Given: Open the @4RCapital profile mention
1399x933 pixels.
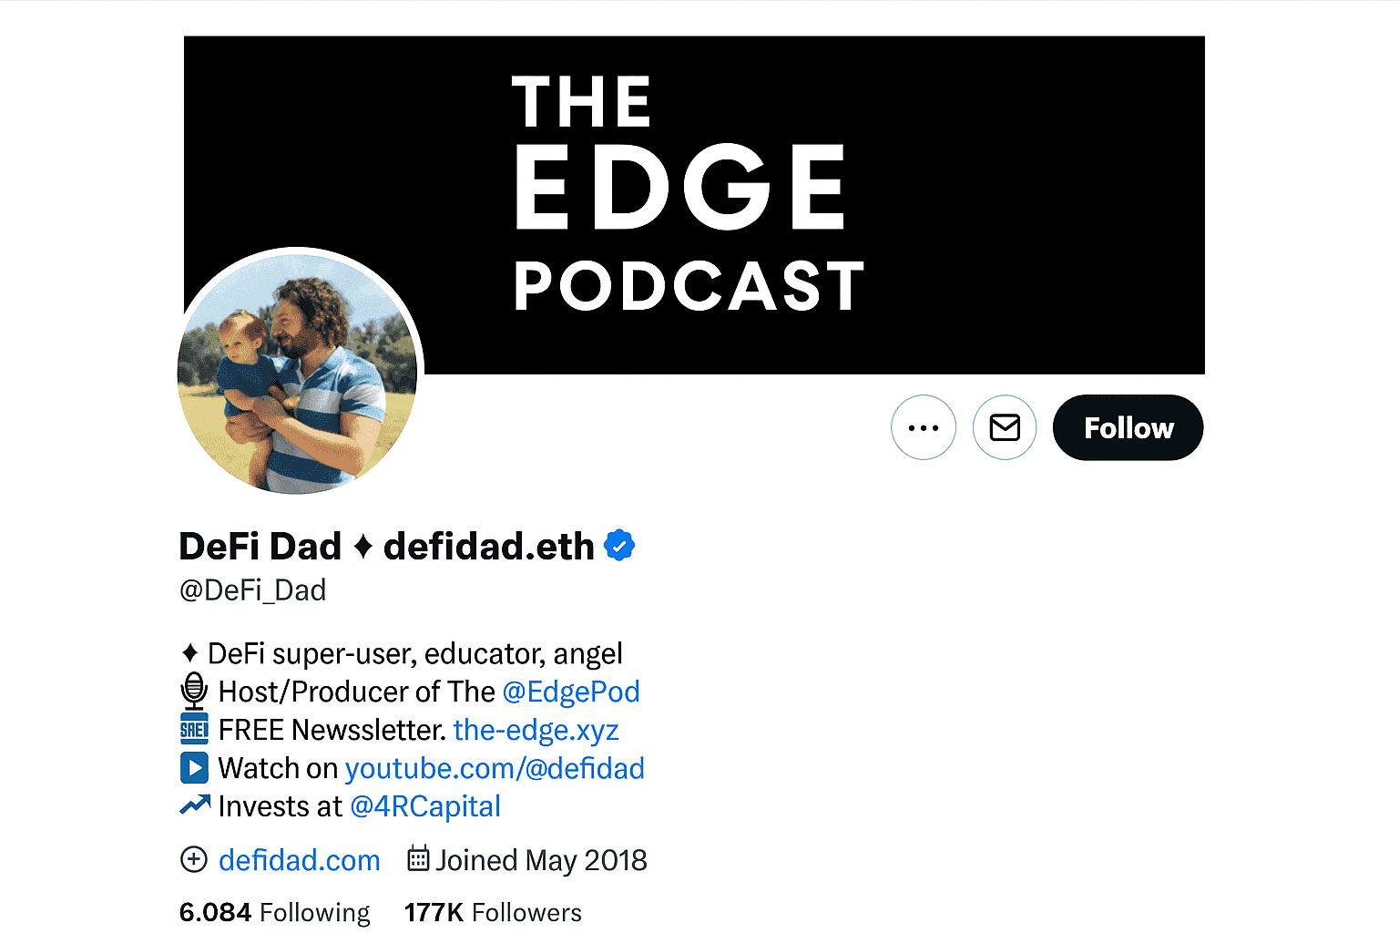Looking at the screenshot, I should pyautogui.click(x=425, y=806).
